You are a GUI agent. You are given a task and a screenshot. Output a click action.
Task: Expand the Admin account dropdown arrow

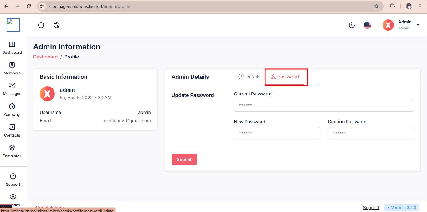[x=418, y=25]
